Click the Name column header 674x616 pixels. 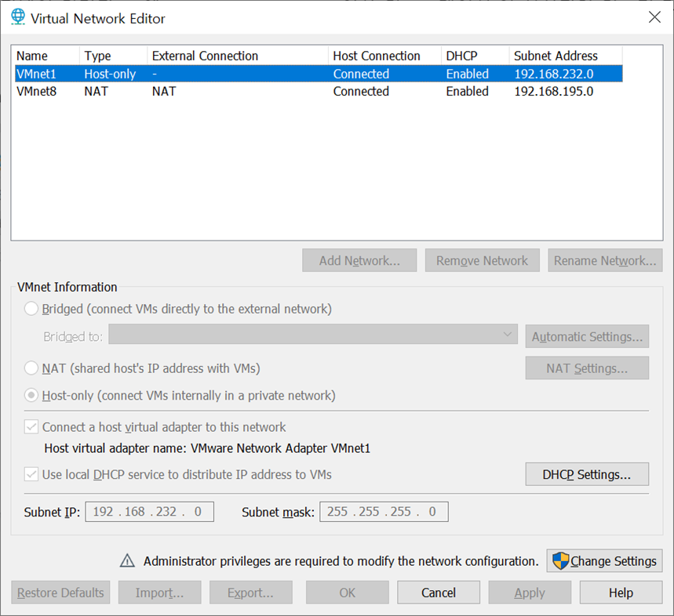46,56
